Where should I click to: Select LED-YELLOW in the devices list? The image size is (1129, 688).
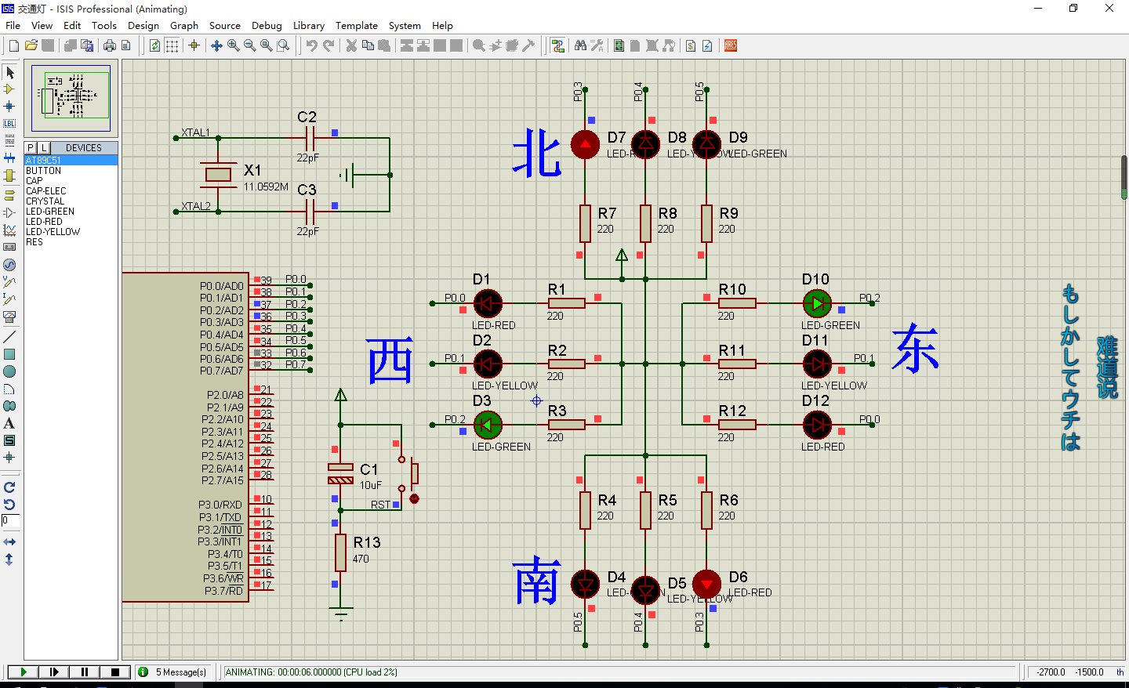click(x=71, y=231)
